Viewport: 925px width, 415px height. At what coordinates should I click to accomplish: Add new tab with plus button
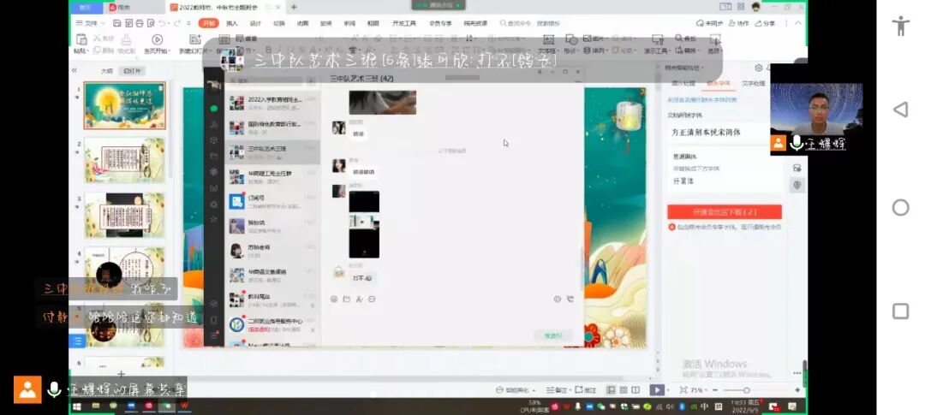tap(294, 7)
